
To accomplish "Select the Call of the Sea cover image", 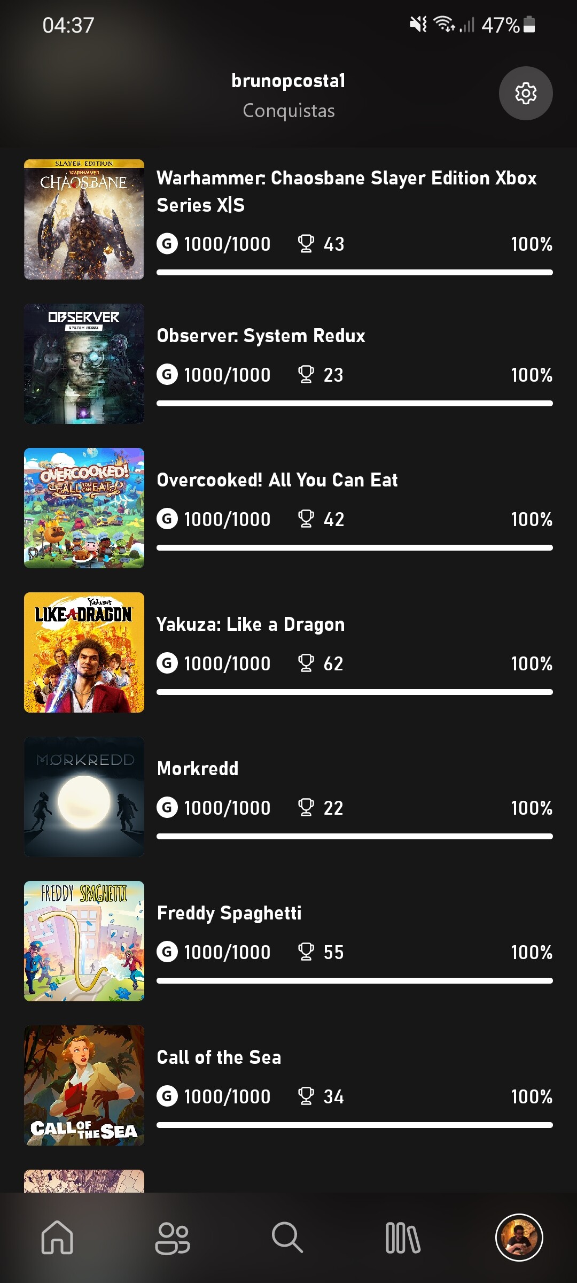I will [x=84, y=1085].
